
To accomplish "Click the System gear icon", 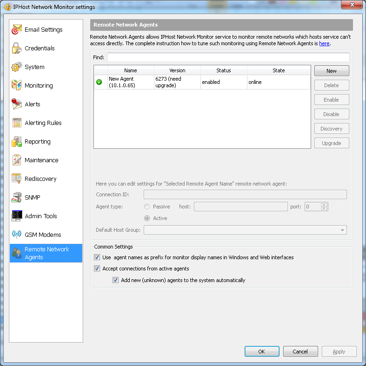I will point(17,67).
